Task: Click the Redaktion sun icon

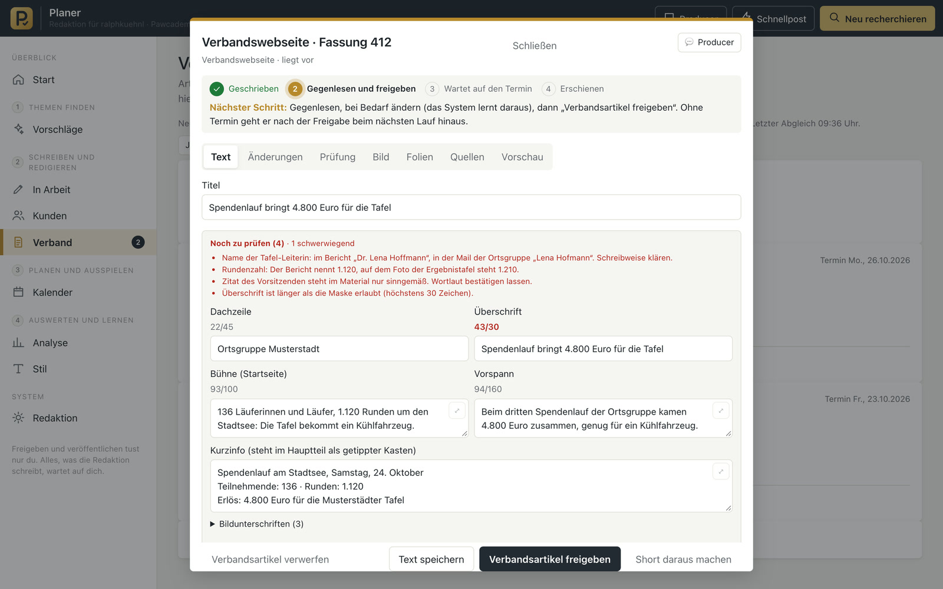Action: point(18,418)
